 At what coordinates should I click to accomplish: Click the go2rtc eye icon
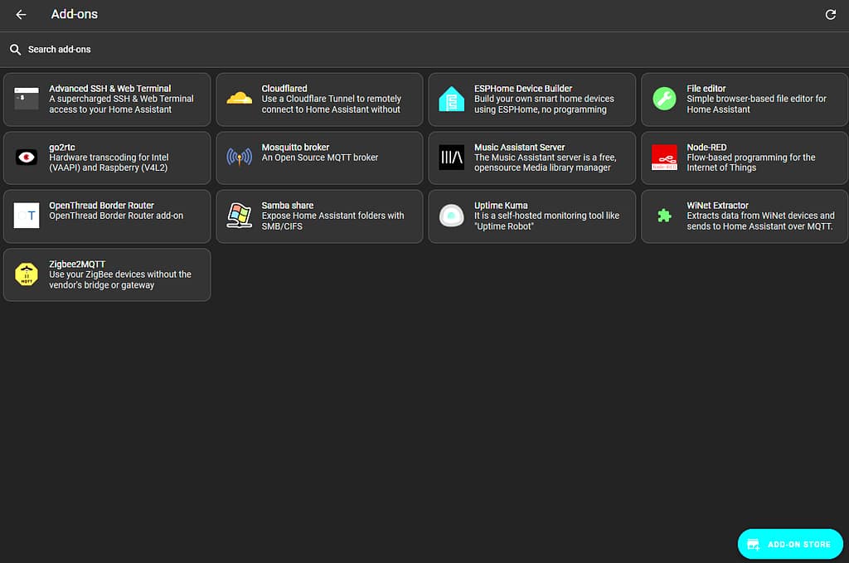27,157
